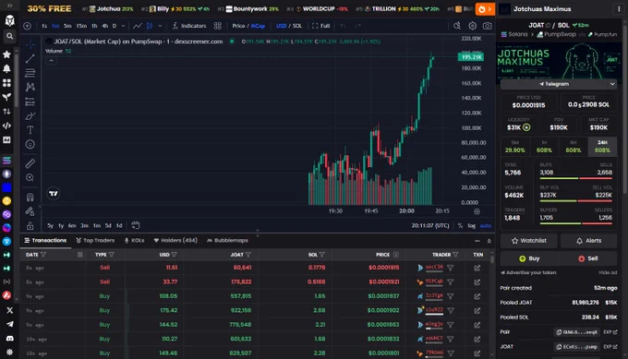Click the red Sell button
Image resolution: width=628 pixels, height=359 pixels.
pos(587,258)
